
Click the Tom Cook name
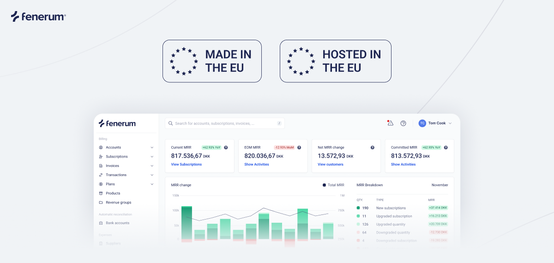coord(437,123)
